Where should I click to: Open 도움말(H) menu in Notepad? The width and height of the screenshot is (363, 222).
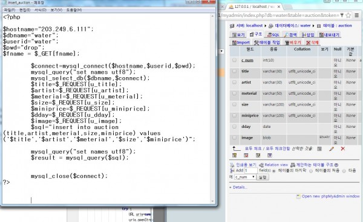[74, 10]
